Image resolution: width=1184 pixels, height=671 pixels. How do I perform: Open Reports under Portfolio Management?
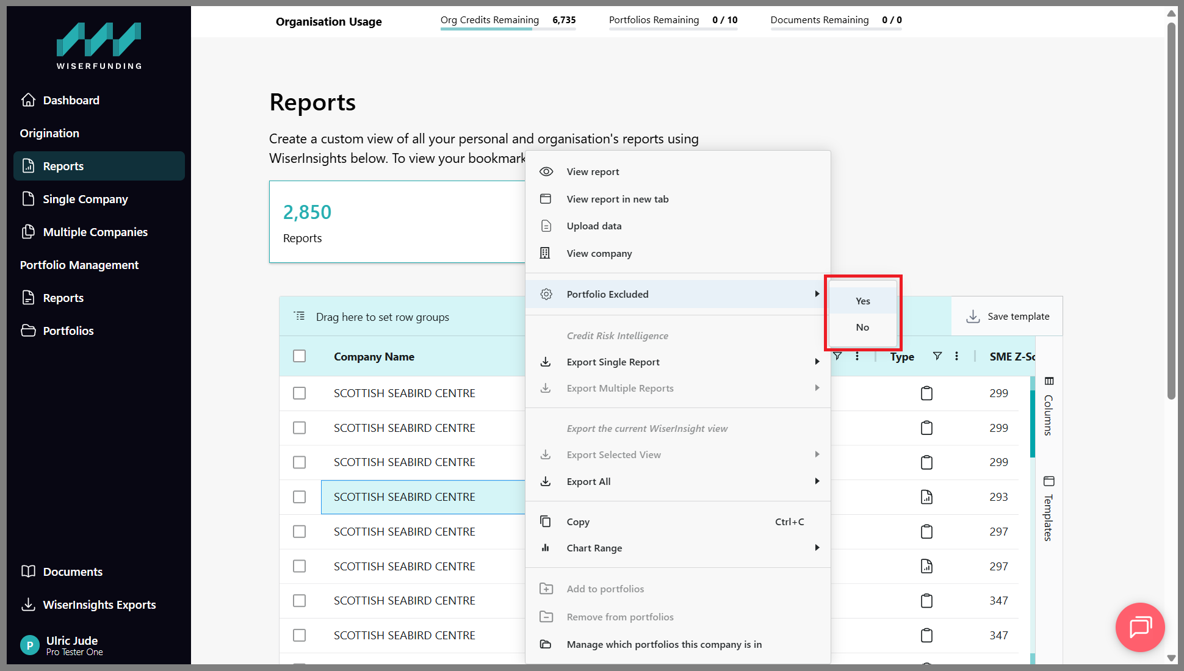click(99, 298)
